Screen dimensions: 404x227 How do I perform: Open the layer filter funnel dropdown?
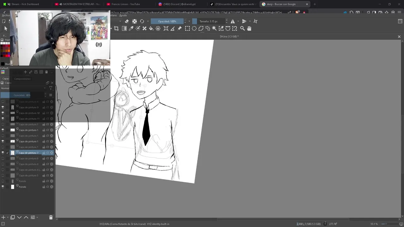(51, 88)
